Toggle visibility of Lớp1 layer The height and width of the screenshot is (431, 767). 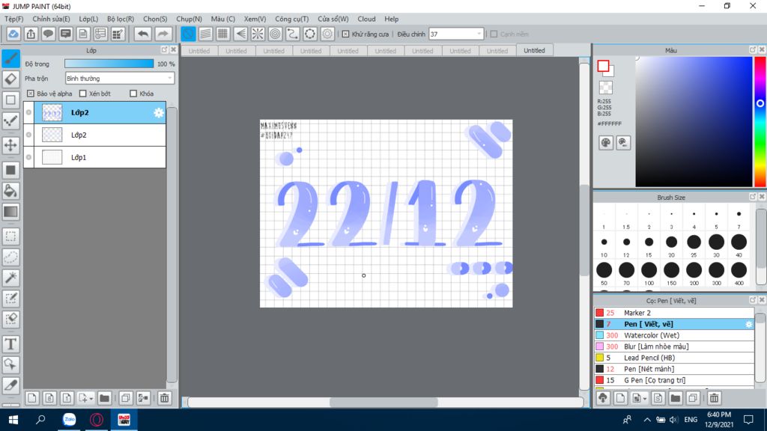pos(29,157)
